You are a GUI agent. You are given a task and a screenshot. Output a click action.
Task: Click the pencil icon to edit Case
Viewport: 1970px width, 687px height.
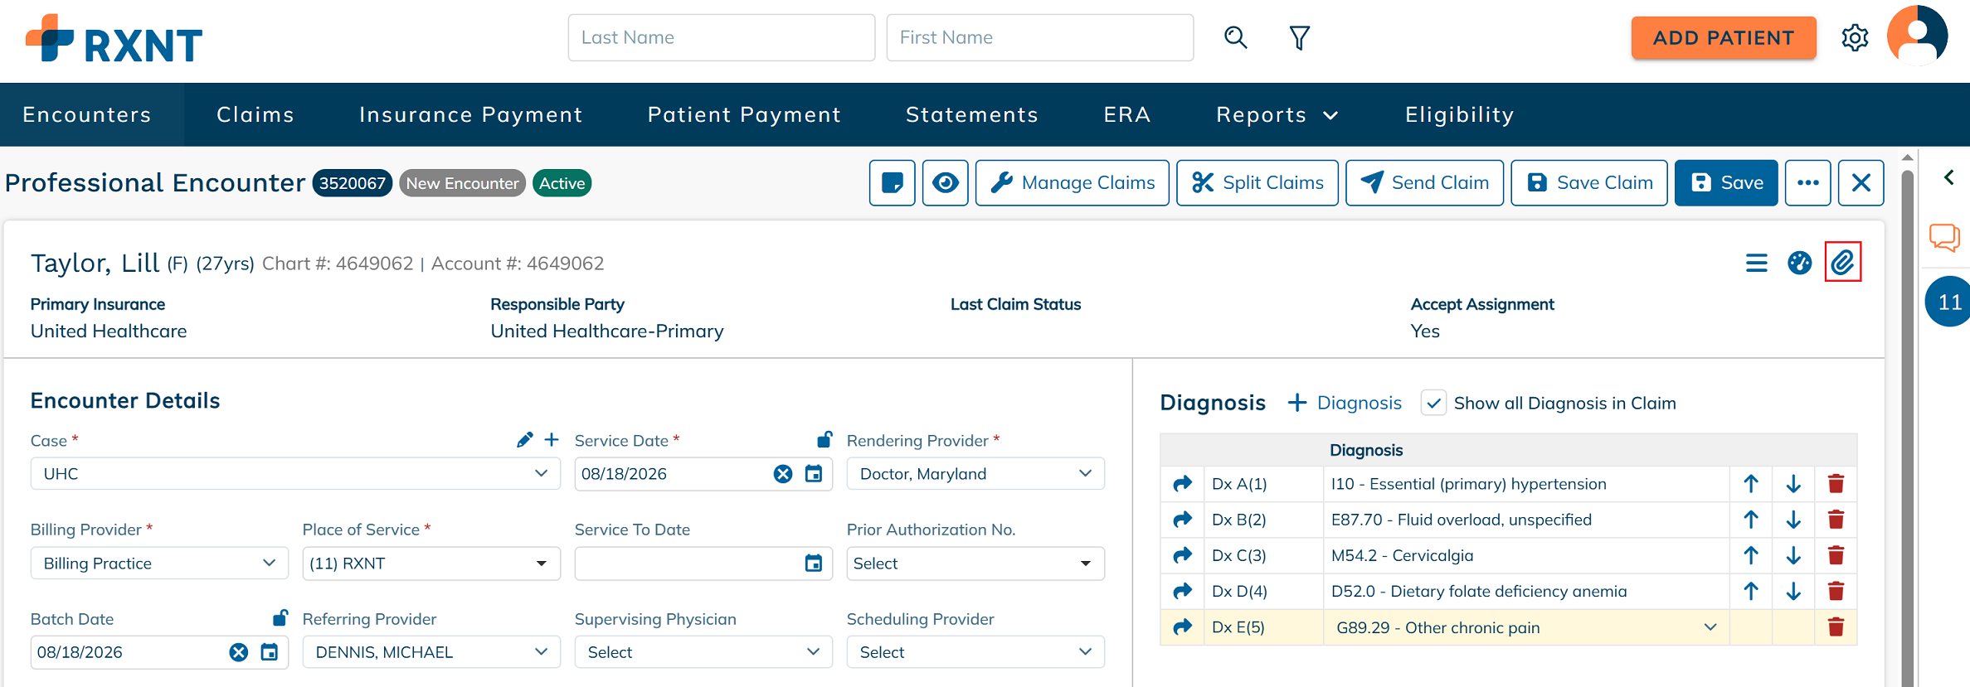pos(524,440)
